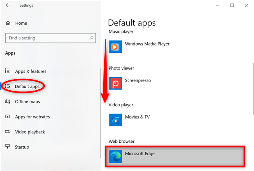The image size is (254, 171).
Task: Open Offline maps settings
Action: pyautogui.click(x=27, y=102)
